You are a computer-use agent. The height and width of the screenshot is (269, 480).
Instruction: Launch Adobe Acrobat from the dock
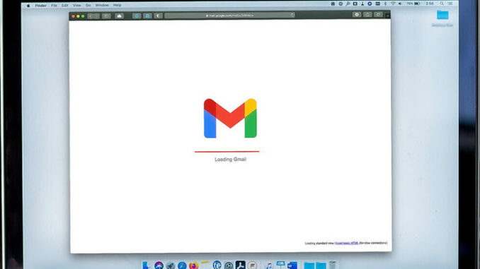click(240, 265)
